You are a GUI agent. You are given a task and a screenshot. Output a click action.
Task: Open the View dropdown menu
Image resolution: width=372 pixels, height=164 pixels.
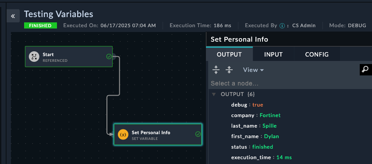pos(253,70)
